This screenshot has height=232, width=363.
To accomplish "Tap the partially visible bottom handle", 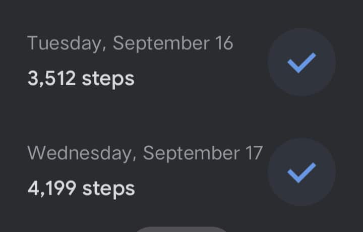I will tap(181, 229).
